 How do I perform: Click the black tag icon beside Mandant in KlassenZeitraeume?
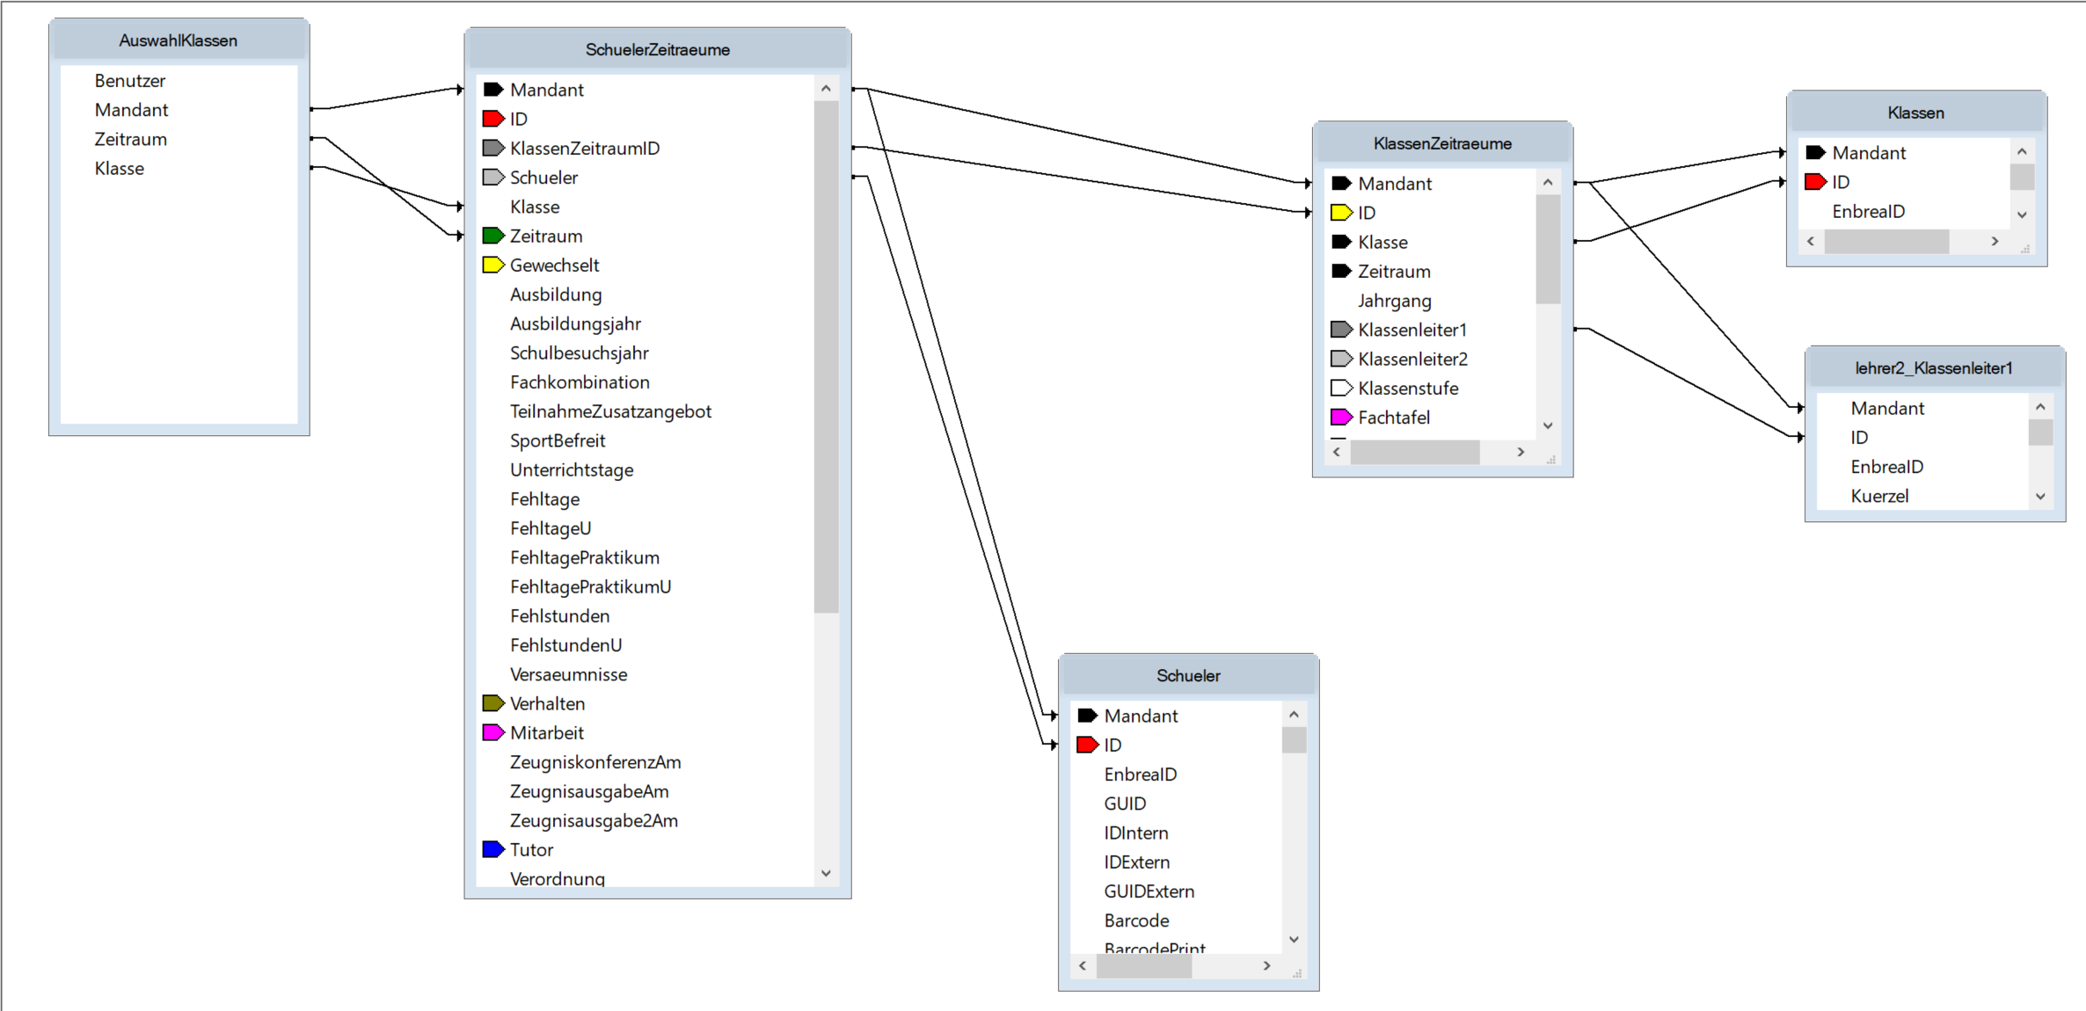1341,183
